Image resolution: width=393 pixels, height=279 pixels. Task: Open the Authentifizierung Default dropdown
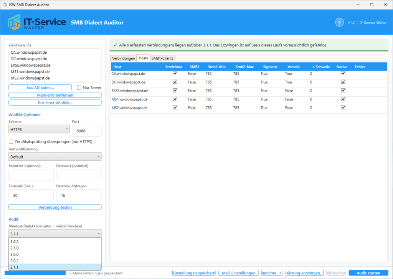[55, 157]
